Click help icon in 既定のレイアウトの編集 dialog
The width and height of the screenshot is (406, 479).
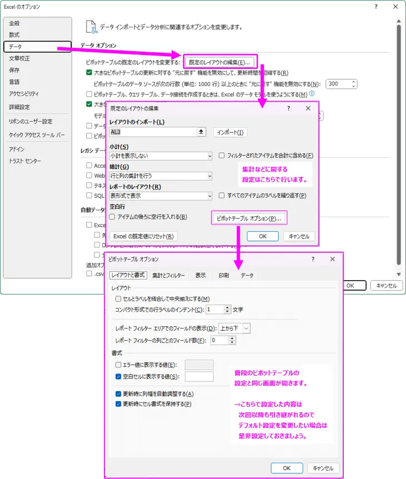tap(288, 108)
